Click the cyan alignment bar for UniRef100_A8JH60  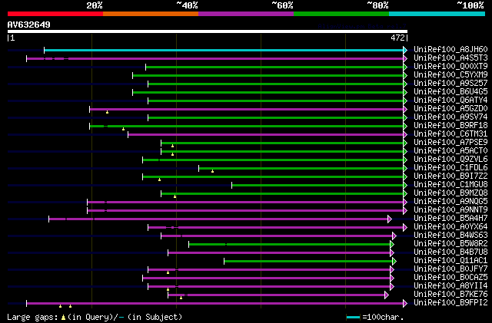pyautogui.click(x=224, y=50)
